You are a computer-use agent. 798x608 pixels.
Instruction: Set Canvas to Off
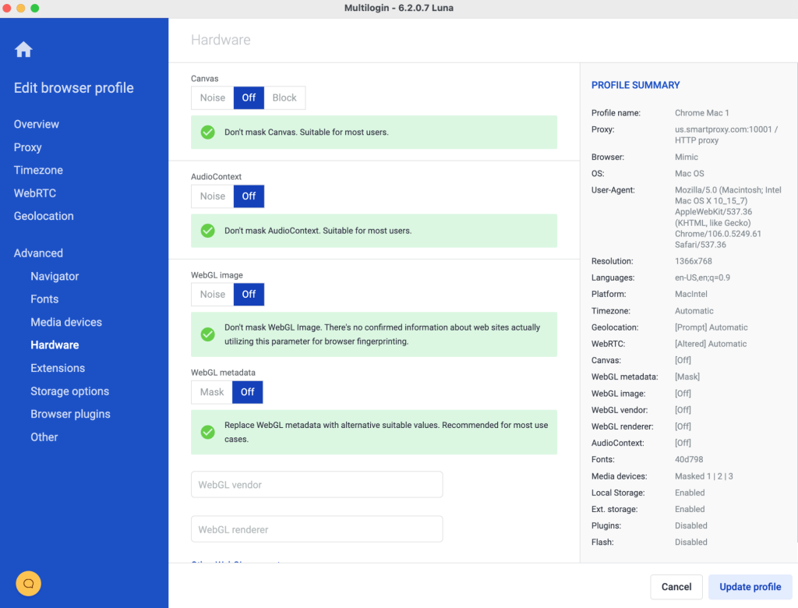[249, 97]
